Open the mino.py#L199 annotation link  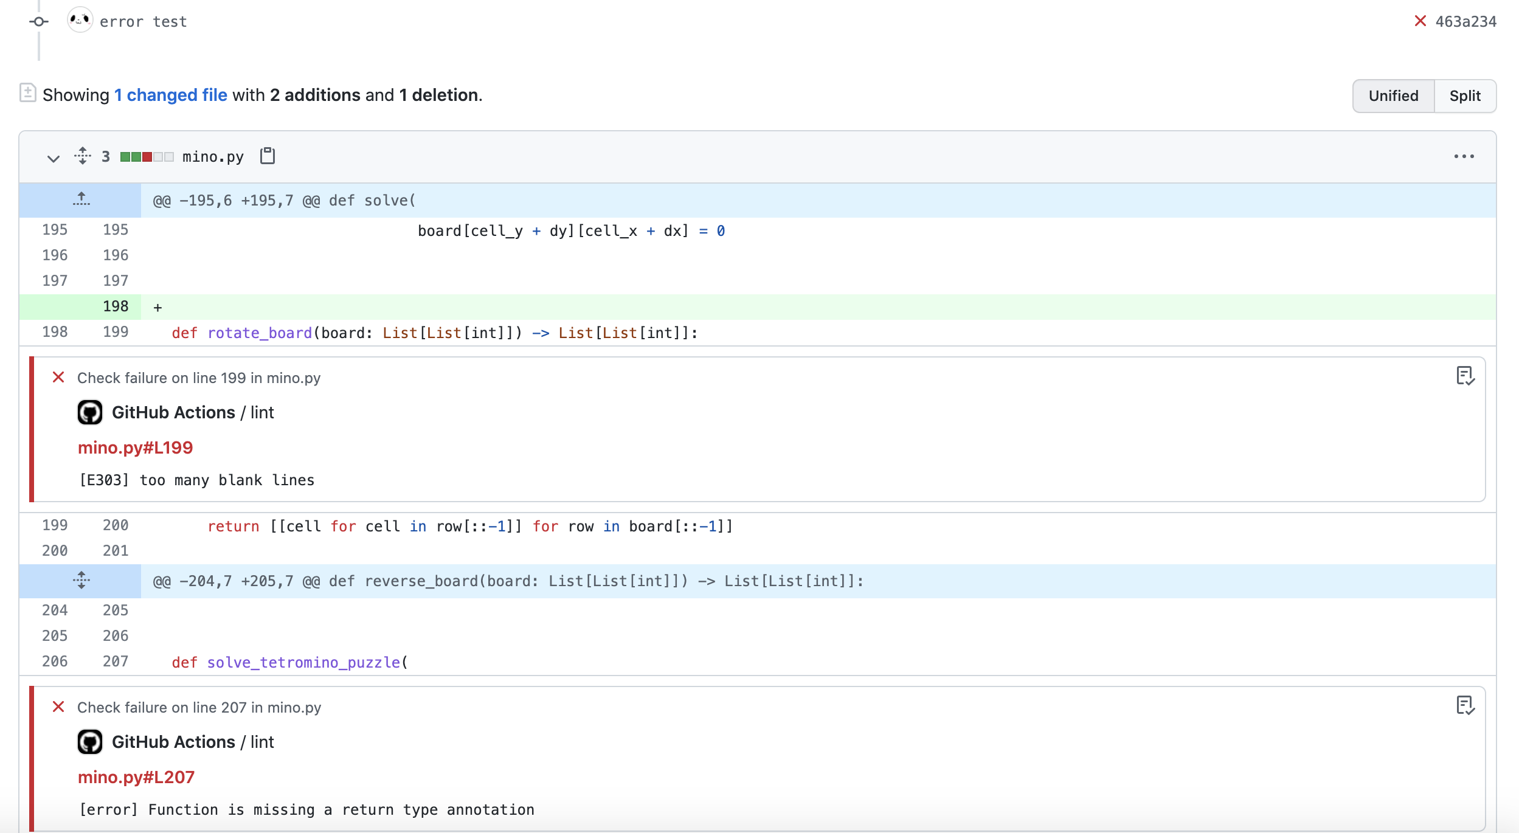pyautogui.click(x=135, y=448)
